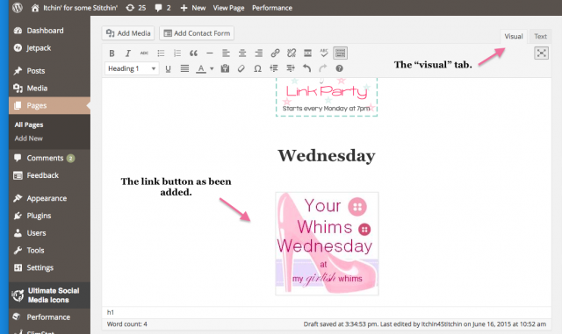Apply italic formatting

tap(128, 53)
